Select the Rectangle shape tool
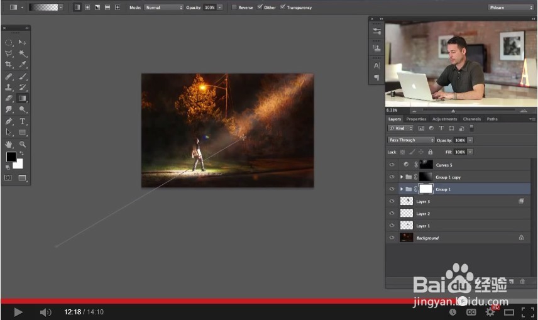The width and height of the screenshot is (538, 320). pyautogui.click(x=22, y=132)
